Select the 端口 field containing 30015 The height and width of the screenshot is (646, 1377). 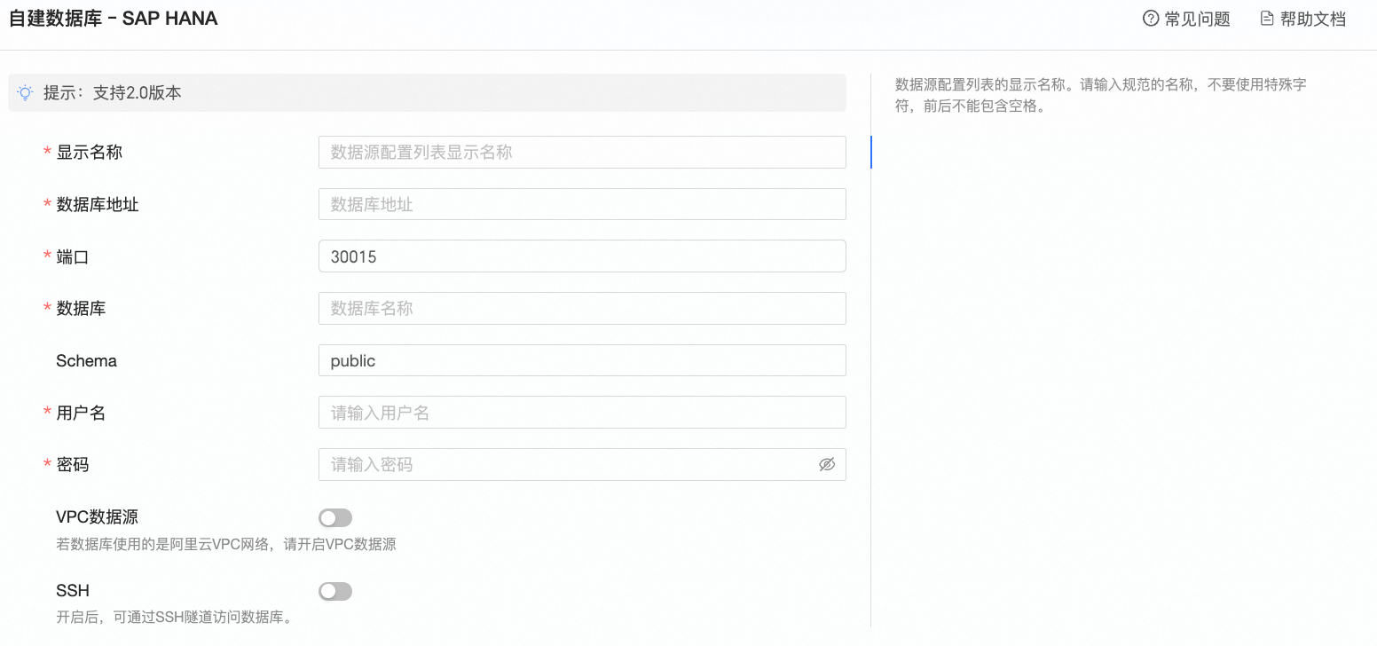click(x=582, y=256)
